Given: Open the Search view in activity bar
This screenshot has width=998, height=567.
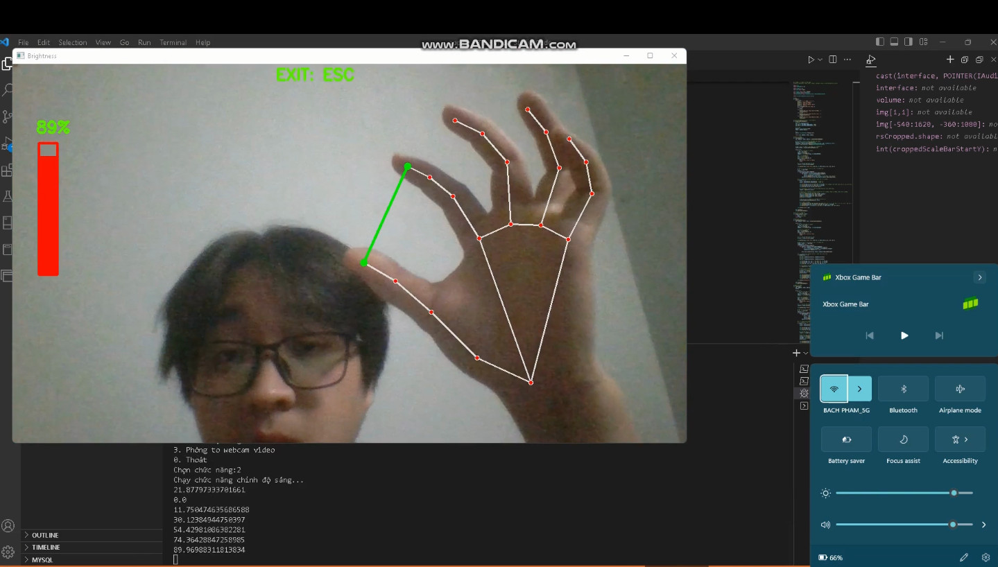Looking at the screenshot, I should point(8,90).
